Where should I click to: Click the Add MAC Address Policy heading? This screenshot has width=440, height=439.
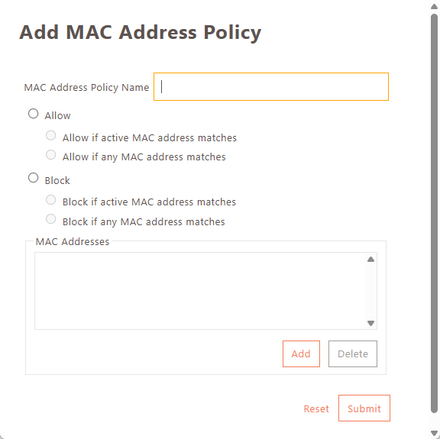141,33
